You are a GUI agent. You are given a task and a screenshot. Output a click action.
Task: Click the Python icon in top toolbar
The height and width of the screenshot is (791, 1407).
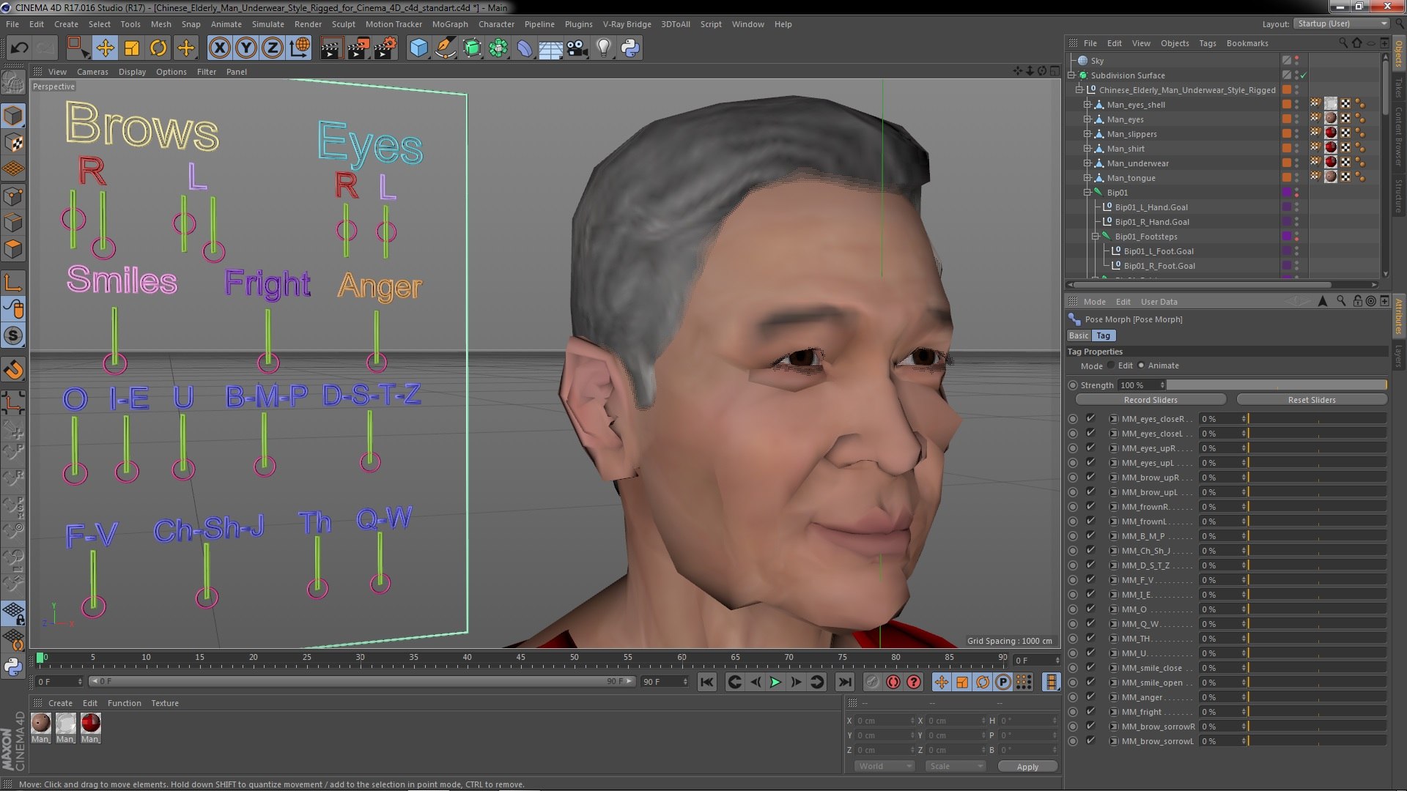pos(630,48)
